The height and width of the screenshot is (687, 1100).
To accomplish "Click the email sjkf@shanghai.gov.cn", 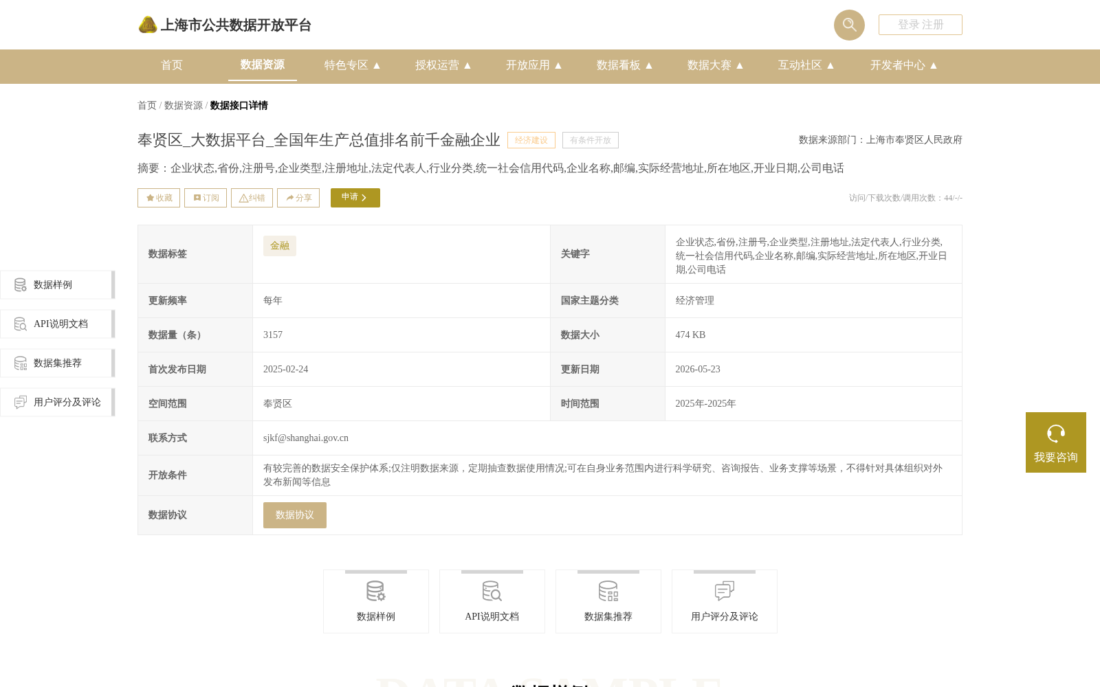I will (306, 438).
